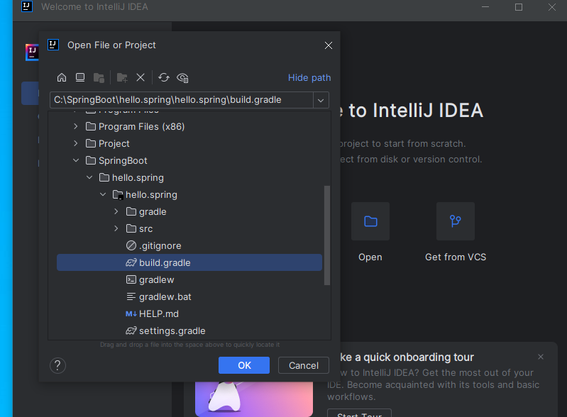
Task: Click the onboarding tour illustration thumbnail
Action: coord(254,399)
